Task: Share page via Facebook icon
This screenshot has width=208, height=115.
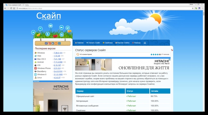Action: tap(46, 43)
